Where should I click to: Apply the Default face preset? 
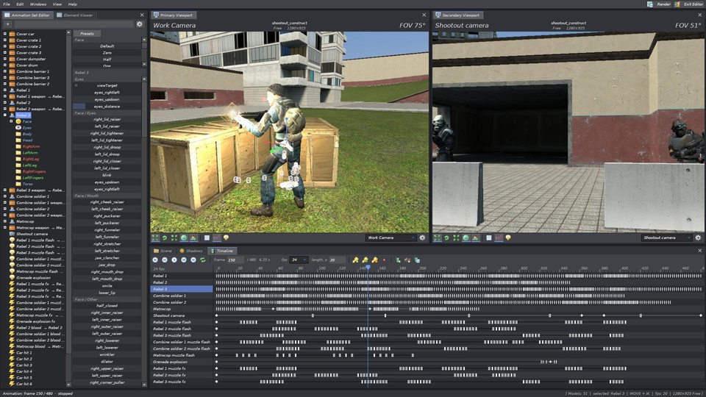coord(107,46)
